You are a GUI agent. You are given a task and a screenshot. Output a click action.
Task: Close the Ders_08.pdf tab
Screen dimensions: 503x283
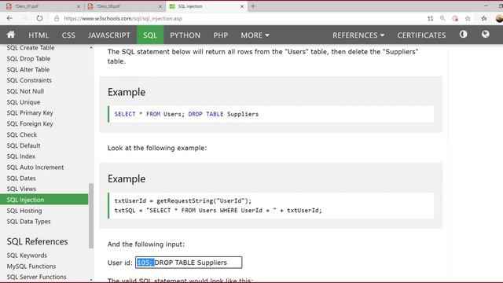point(160,6)
